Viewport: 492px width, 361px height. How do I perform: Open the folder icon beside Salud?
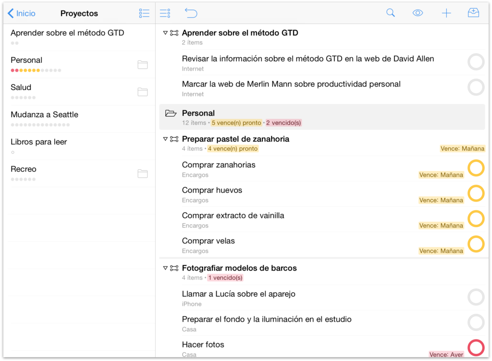tap(143, 92)
